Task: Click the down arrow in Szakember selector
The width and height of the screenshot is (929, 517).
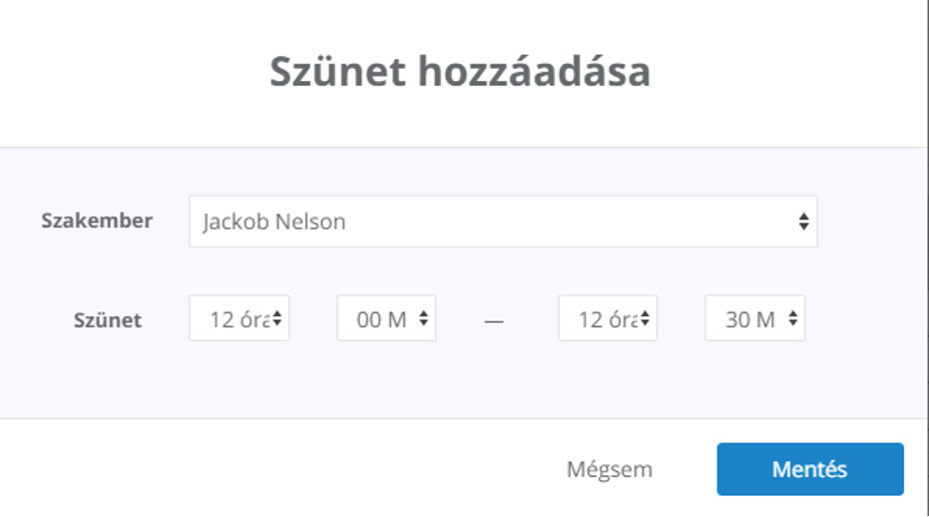Action: point(803,226)
